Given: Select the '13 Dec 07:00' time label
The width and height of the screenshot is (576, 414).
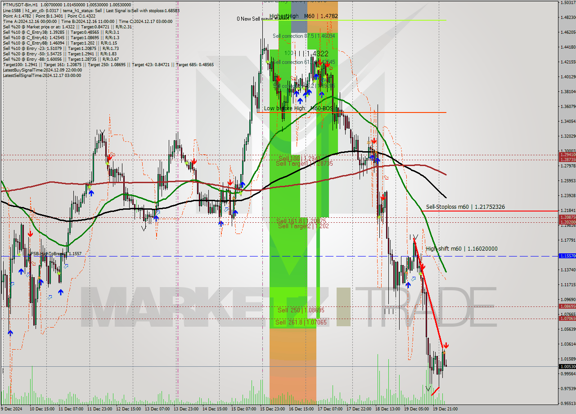Looking at the screenshot, I should click(x=157, y=409).
